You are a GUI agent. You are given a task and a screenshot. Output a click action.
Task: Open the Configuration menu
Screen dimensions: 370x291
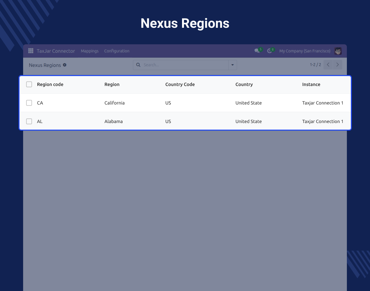(117, 51)
